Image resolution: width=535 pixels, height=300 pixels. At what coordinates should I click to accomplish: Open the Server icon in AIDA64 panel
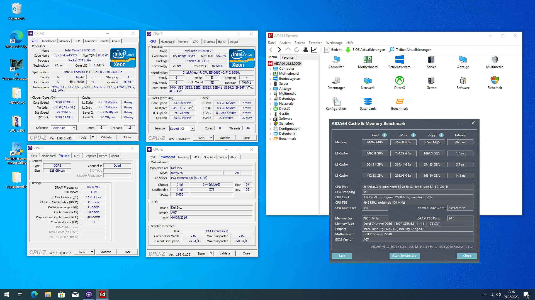coord(431,62)
